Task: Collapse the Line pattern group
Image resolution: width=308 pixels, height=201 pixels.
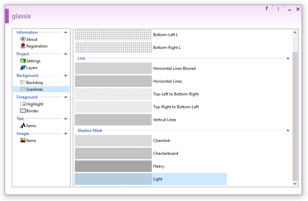Action: click(288, 58)
